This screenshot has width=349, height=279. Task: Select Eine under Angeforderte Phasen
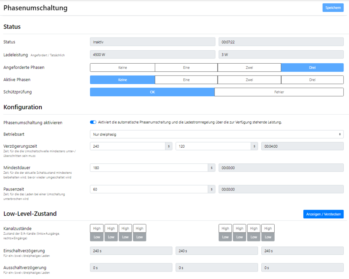186,68
